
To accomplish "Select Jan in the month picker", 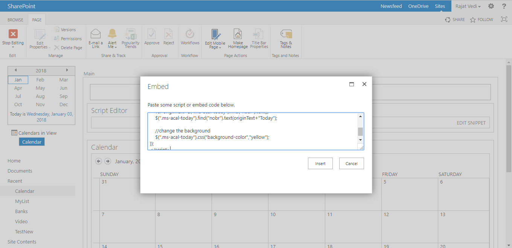I will 18,80.
